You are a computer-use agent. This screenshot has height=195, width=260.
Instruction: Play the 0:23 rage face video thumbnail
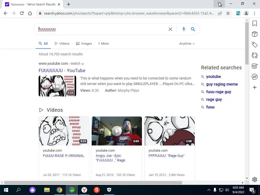(x=64, y=131)
